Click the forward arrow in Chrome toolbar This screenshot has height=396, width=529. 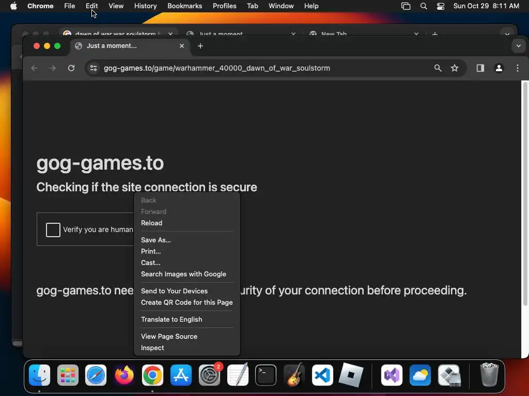[x=52, y=68]
